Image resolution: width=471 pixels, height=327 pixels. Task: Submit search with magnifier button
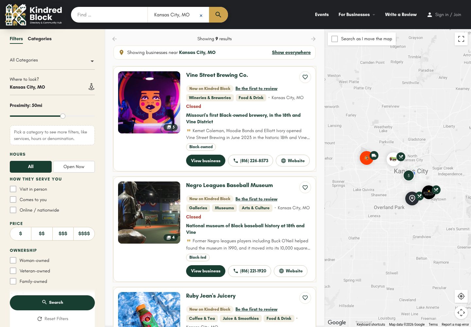[218, 15]
